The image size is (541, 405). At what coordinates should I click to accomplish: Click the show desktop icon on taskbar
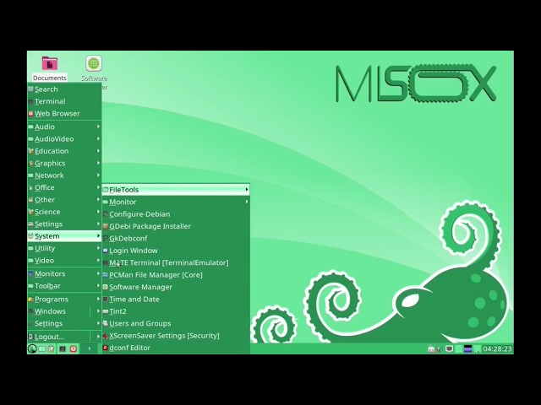pyautogui.click(x=42, y=348)
